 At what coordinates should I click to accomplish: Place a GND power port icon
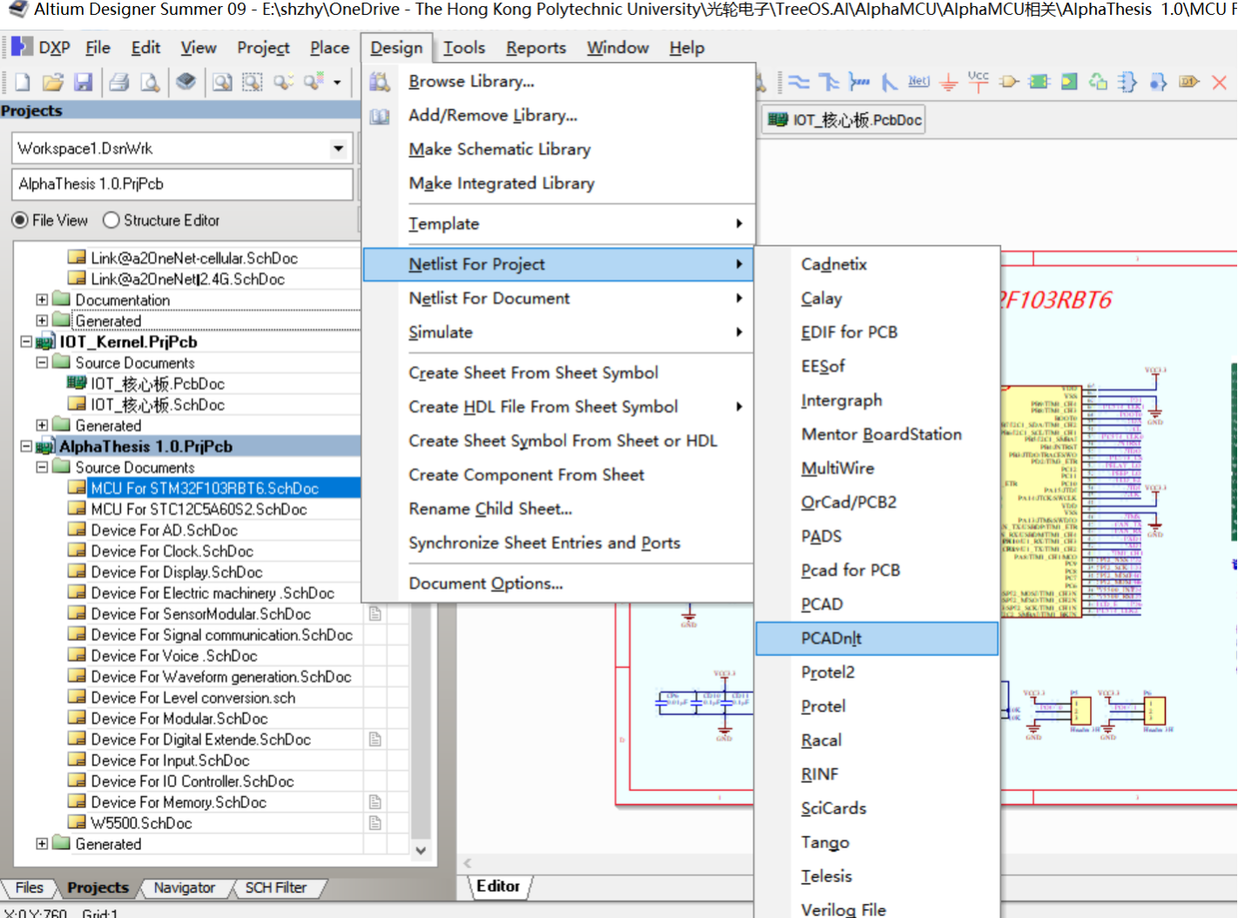(949, 82)
